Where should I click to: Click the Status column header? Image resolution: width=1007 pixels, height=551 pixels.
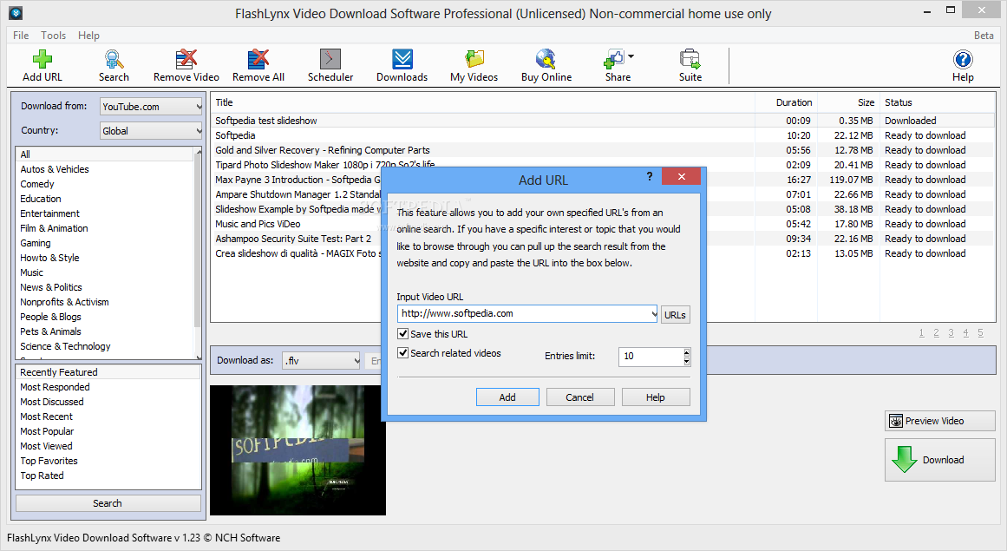pyautogui.click(x=937, y=102)
